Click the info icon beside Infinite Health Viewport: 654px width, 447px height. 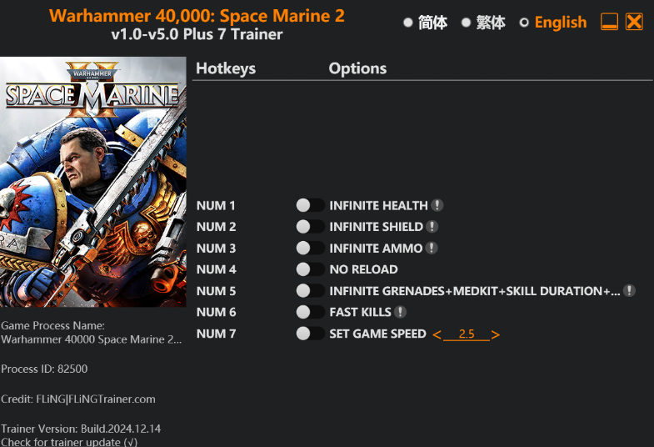[x=437, y=205]
